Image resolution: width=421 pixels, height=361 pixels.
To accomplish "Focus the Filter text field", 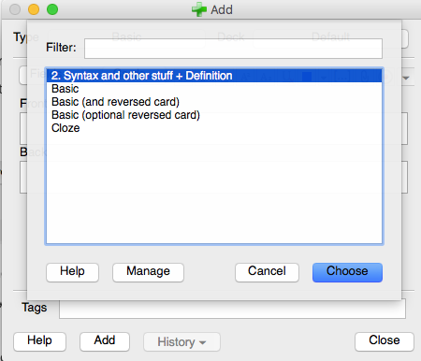I will tap(233, 49).
